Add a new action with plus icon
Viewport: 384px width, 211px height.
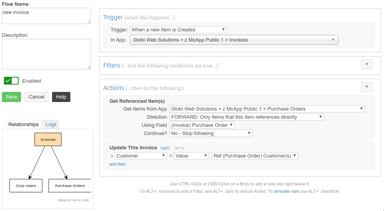pyautogui.click(x=367, y=87)
